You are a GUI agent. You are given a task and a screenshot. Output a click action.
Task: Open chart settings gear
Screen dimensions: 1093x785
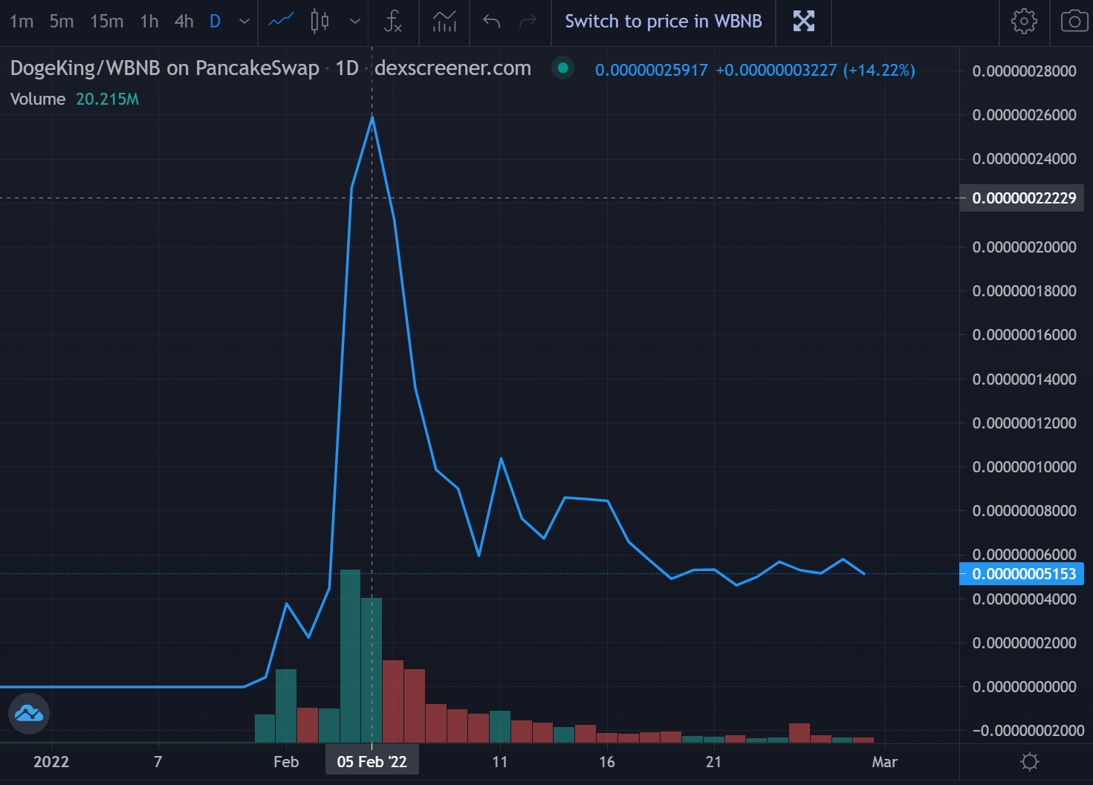(1024, 21)
